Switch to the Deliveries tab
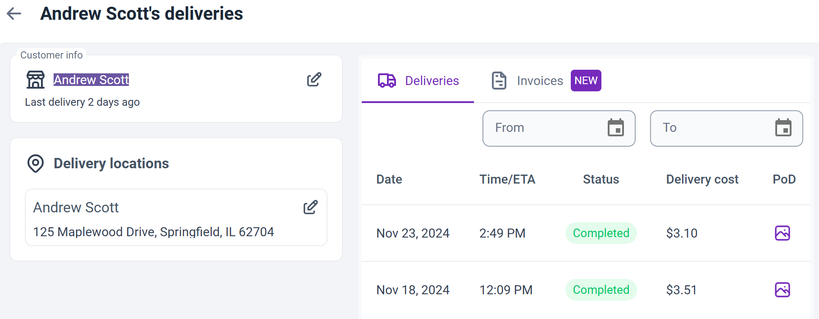Screen dimensions: 819x319 pos(418,81)
